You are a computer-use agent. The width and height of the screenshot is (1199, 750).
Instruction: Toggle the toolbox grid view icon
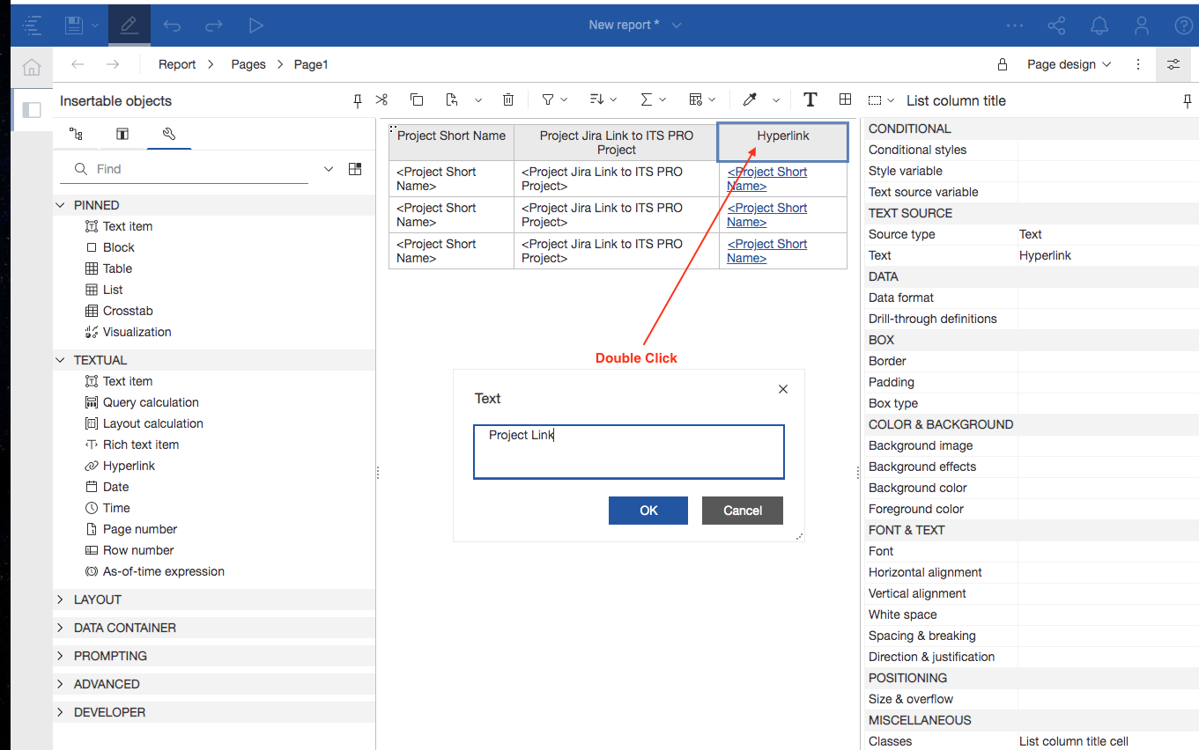tap(355, 169)
